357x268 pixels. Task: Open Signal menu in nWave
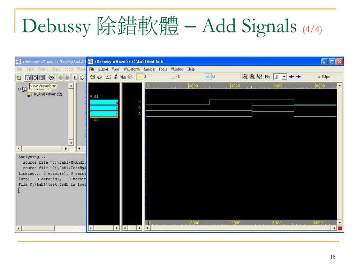point(103,69)
